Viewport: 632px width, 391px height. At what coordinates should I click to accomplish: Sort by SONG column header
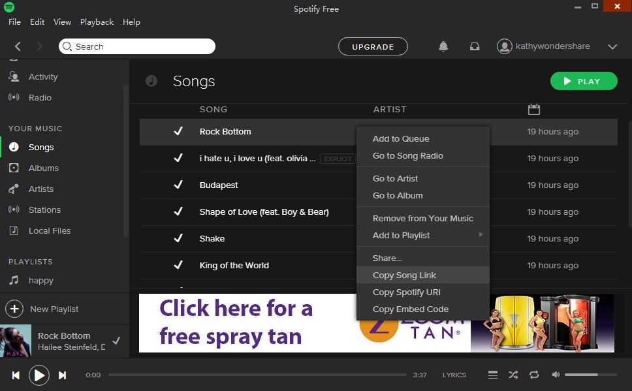pos(213,109)
